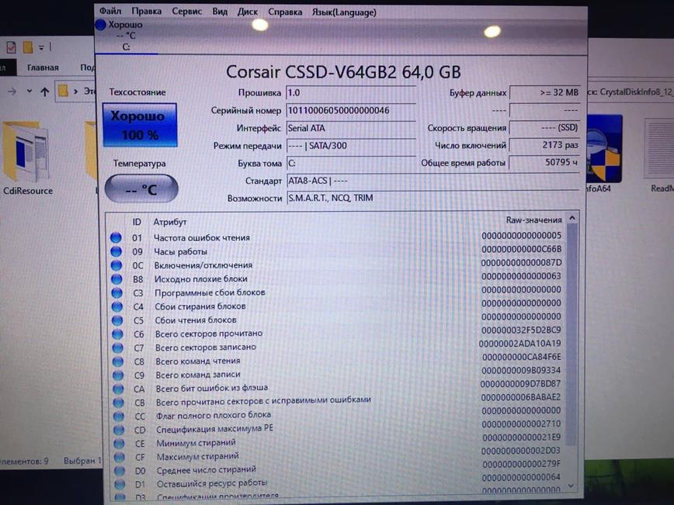Select the CdiResource folder in Explorer window
Screen dimensions: 674x505
(26, 159)
